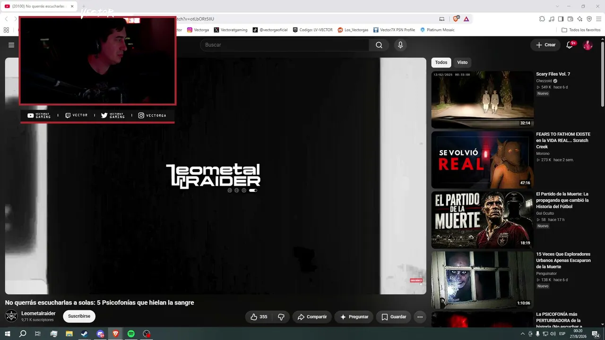The image size is (605, 340).
Task: Click the install-app icon in address bar
Action: 442,19
